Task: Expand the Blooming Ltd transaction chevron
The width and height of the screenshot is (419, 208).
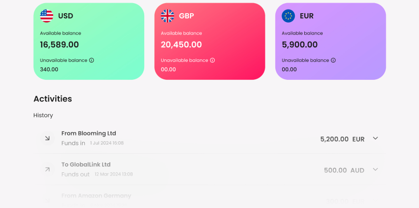Action: point(375,138)
